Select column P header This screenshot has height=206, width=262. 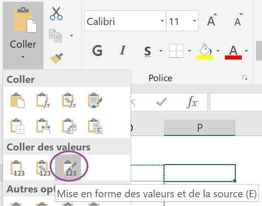[x=200, y=128]
